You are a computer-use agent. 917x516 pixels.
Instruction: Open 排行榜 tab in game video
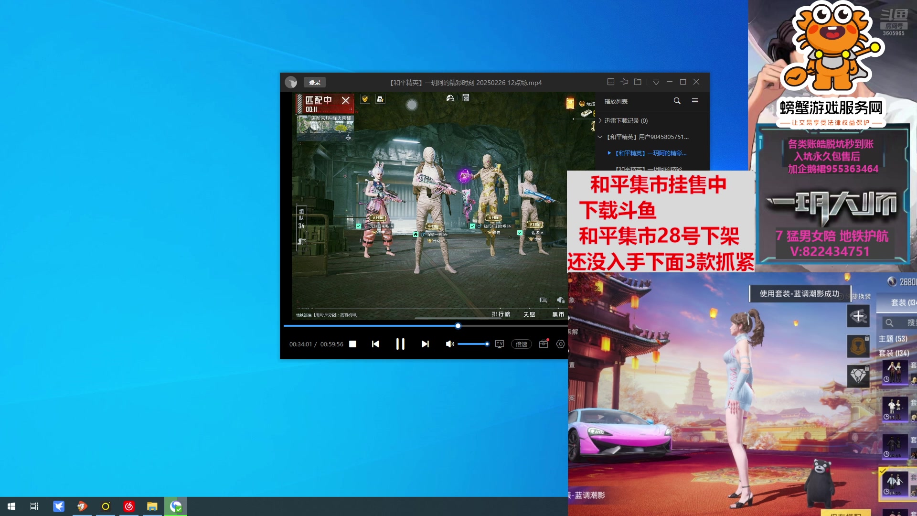pos(501,314)
